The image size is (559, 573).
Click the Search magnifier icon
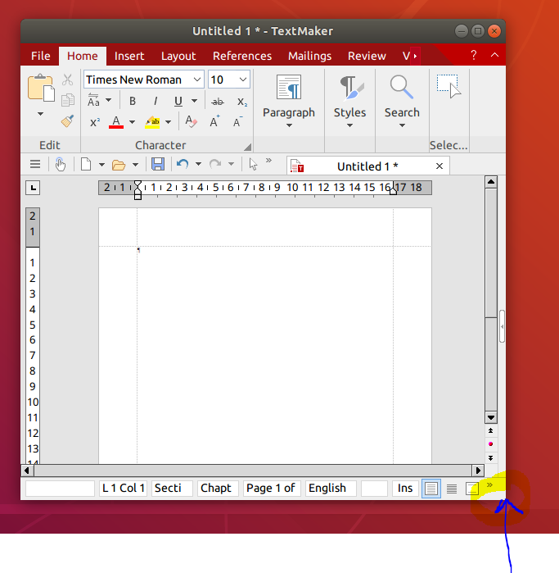pyautogui.click(x=401, y=87)
